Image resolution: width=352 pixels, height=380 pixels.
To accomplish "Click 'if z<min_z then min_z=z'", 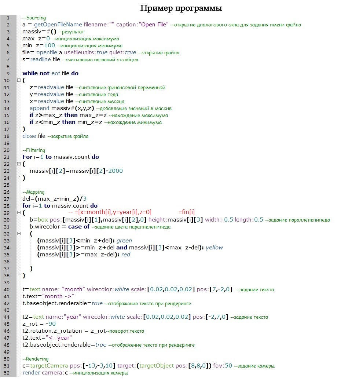I will pyautogui.click(x=66, y=122).
